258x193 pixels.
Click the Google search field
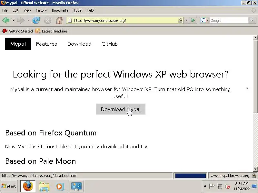[229, 21]
